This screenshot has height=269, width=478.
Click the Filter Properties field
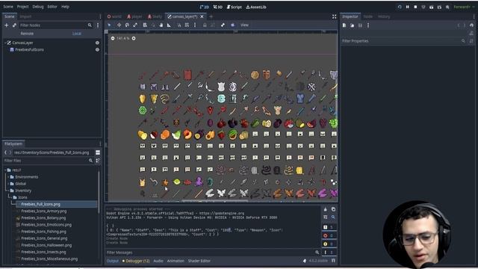(x=403, y=41)
